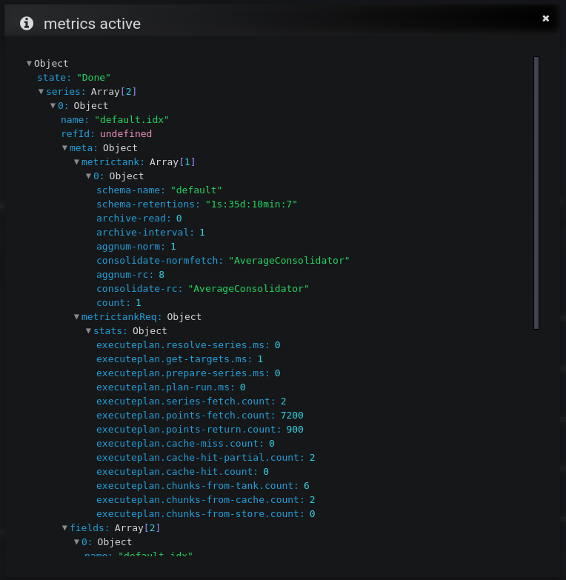The height and width of the screenshot is (580, 566).
Task: Select the consolidate-normfetch "AverageConsolidator" entry
Action: (222, 261)
